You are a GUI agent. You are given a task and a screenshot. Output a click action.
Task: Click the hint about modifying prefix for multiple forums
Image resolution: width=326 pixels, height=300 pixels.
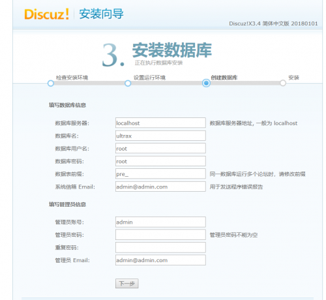[x=258, y=174]
